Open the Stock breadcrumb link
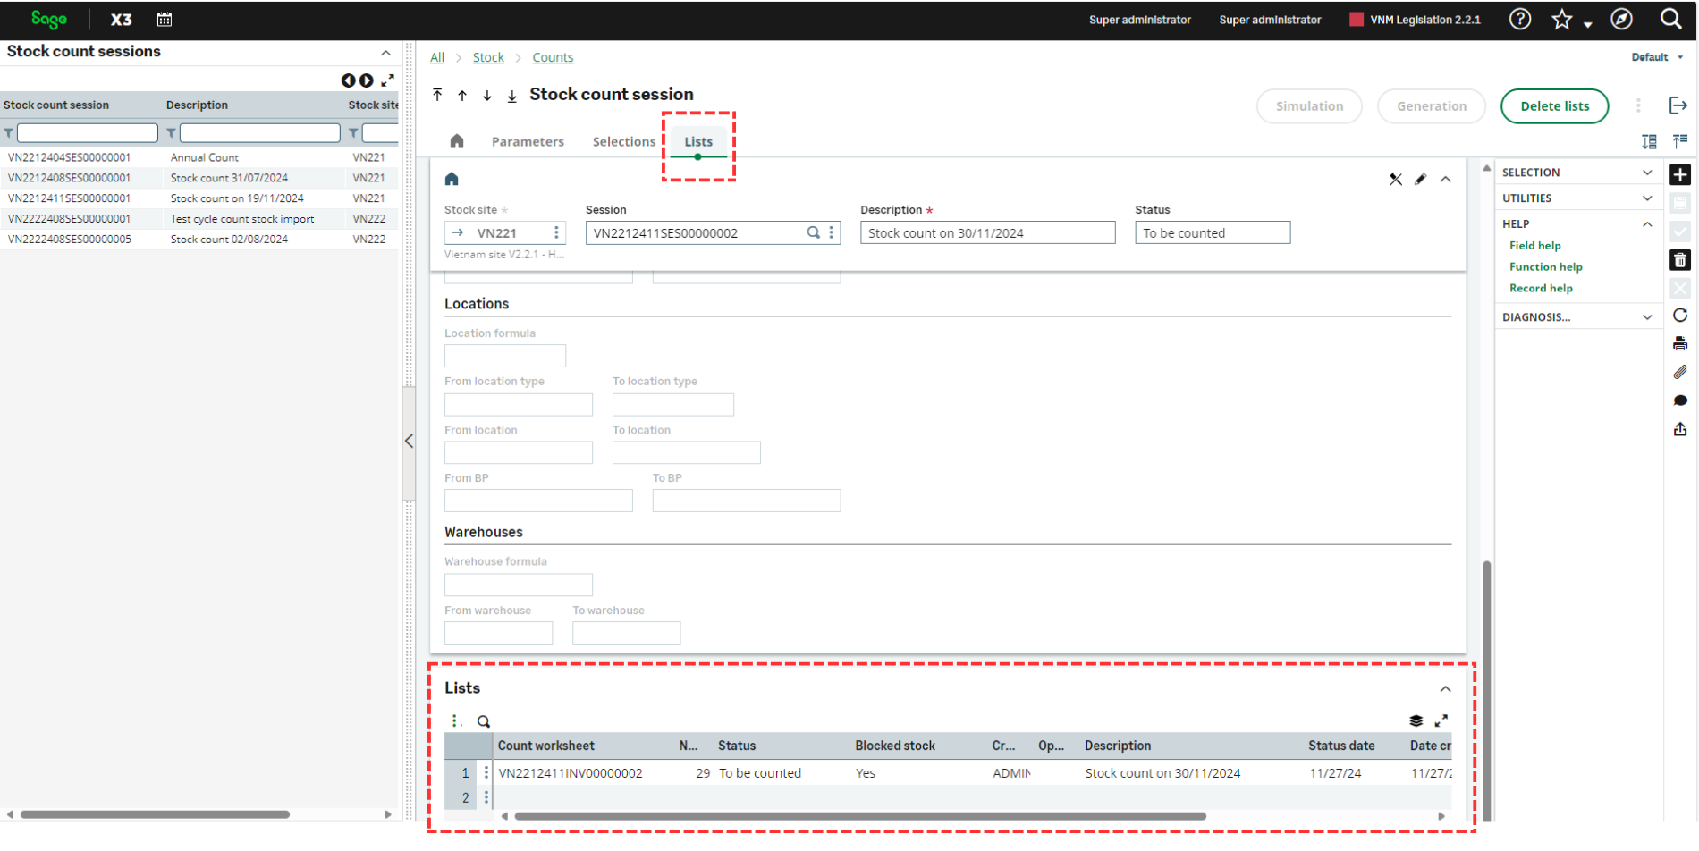The width and height of the screenshot is (1699, 851). (x=488, y=57)
